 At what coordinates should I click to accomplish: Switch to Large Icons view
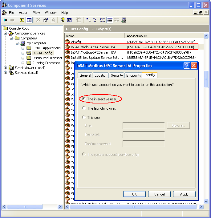tap(88, 20)
